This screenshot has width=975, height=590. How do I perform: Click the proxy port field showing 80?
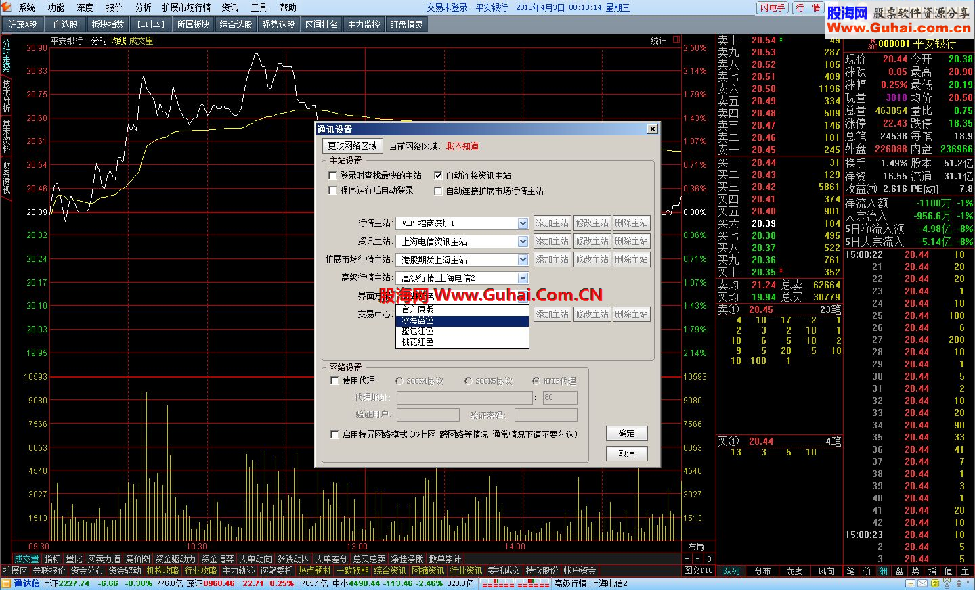click(560, 398)
